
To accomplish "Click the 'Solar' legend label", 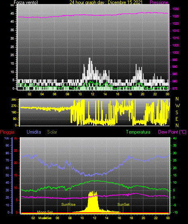I will pyautogui.click(x=52, y=132).
